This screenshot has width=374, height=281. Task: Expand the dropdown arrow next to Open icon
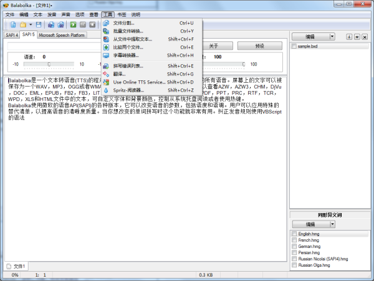coord(30,25)
